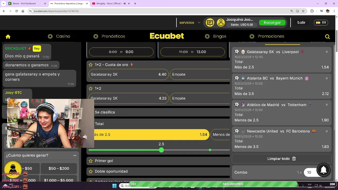Open the Chrome three-dot menu
This screenshot has height=190, width=338.
(x=334, y=11)
